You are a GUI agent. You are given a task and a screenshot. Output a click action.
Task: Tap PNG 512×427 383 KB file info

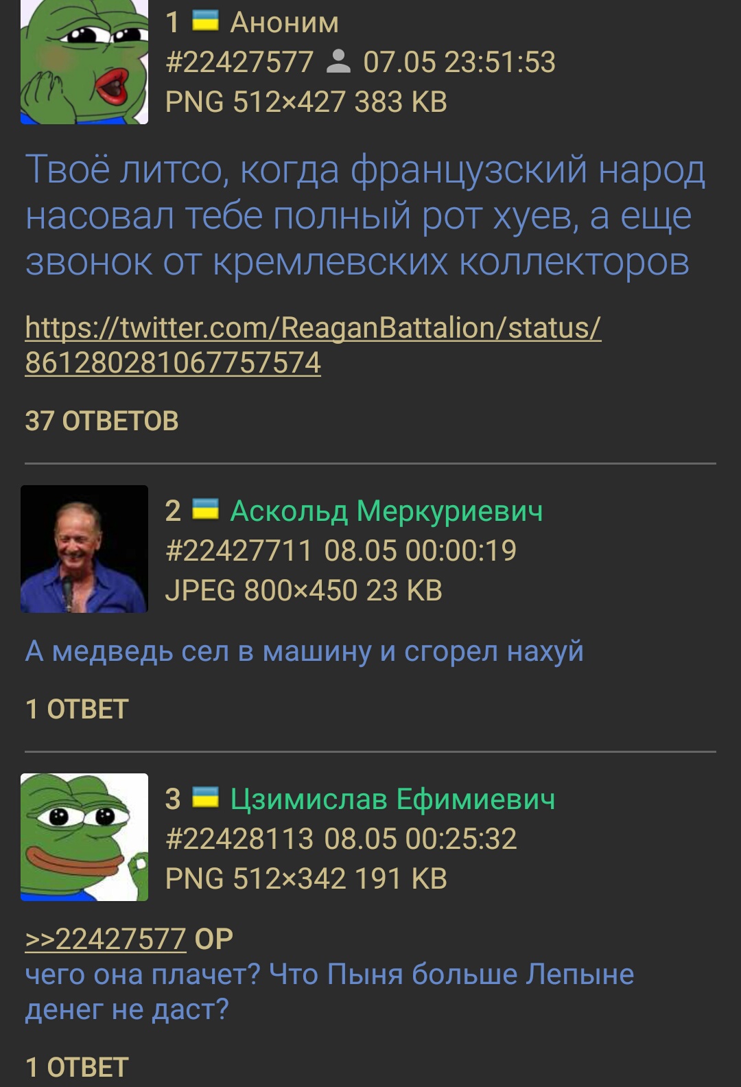click(x=306, y=102)
